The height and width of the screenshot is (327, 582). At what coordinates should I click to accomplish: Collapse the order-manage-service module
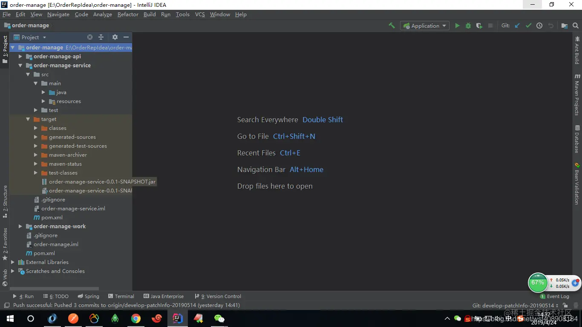pos(20,66)
